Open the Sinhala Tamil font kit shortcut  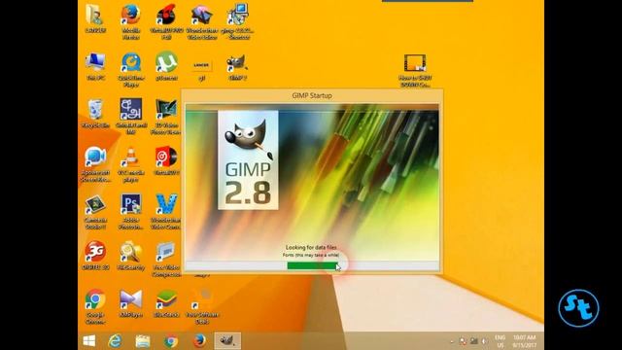(x=131, y=117)
